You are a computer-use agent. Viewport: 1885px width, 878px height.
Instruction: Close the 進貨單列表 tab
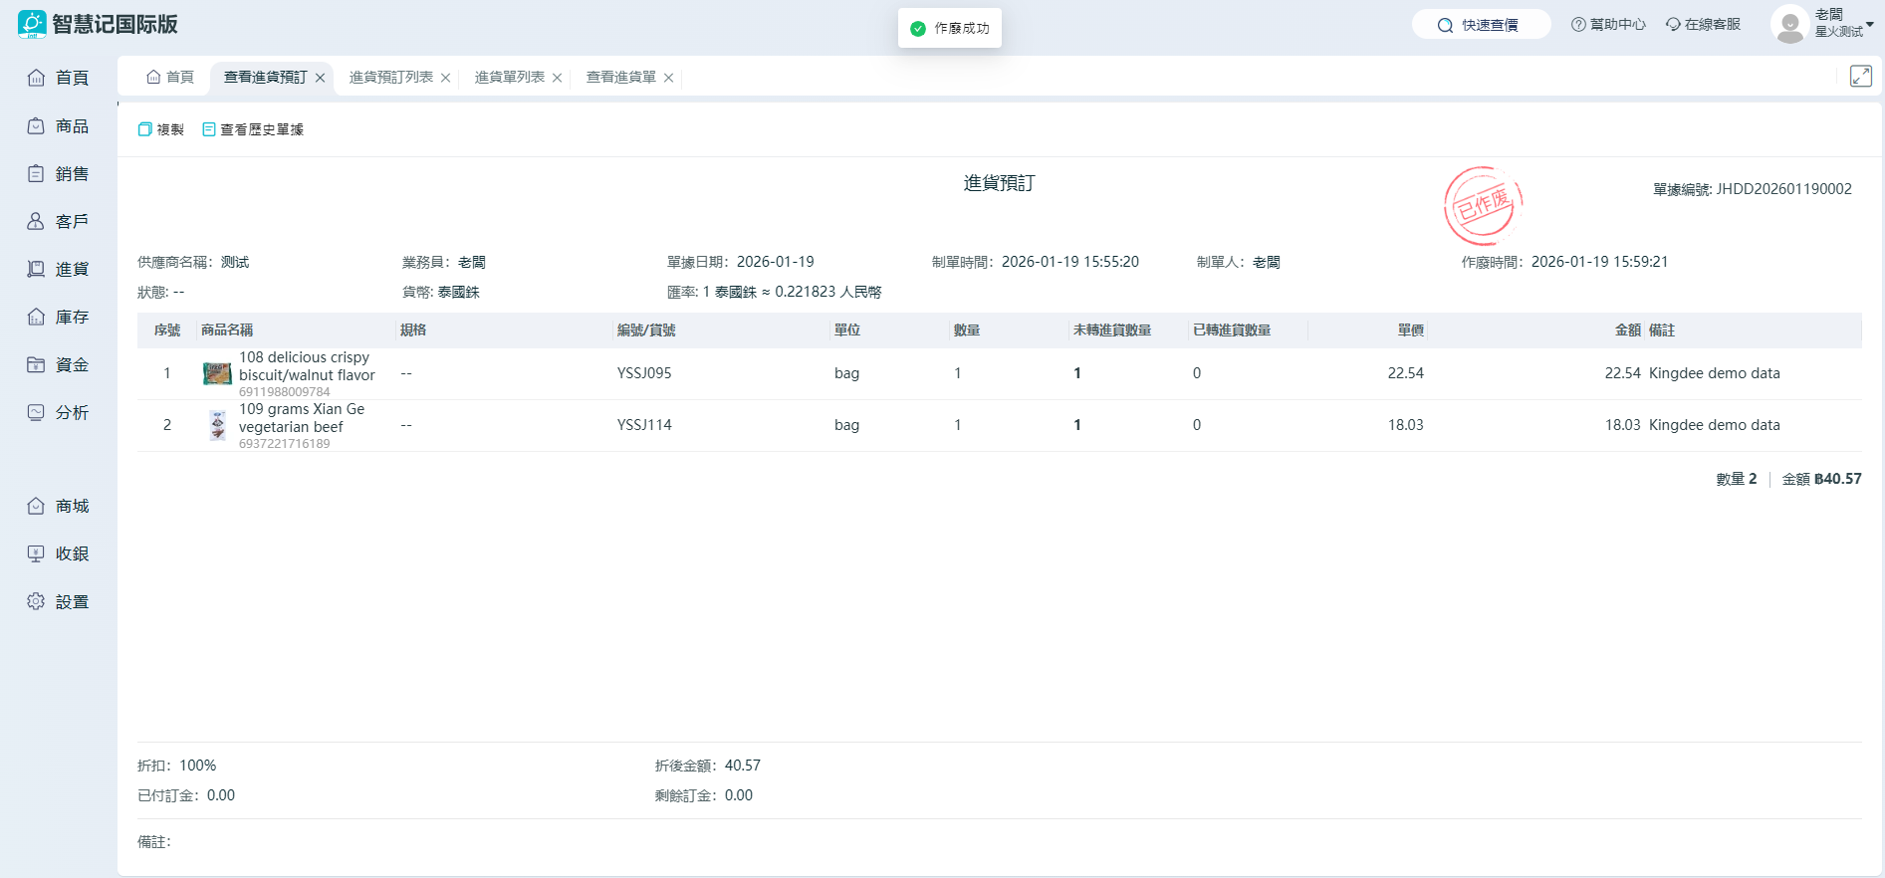pos(558,78)
